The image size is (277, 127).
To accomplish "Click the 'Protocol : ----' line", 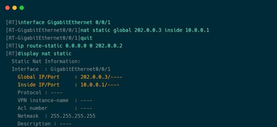I will coord(40,92).
